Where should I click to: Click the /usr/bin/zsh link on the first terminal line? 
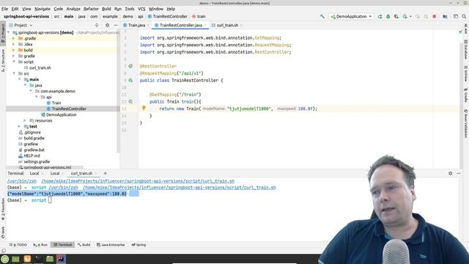(22, 181)
